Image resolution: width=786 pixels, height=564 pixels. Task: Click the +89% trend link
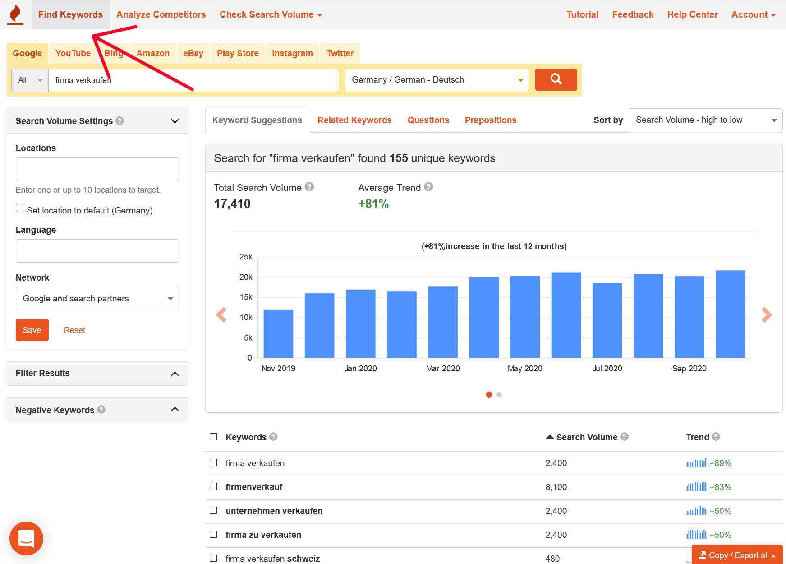[x=720, y=463]
